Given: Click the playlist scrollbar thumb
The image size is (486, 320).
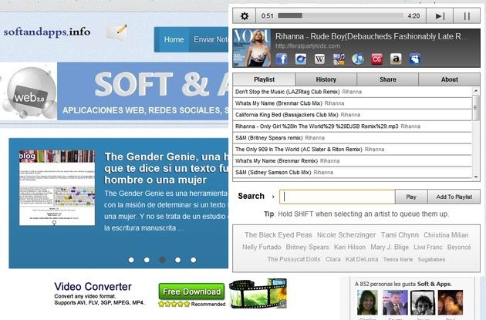Looking at the screenshot, I should click(x=476, y=107).
